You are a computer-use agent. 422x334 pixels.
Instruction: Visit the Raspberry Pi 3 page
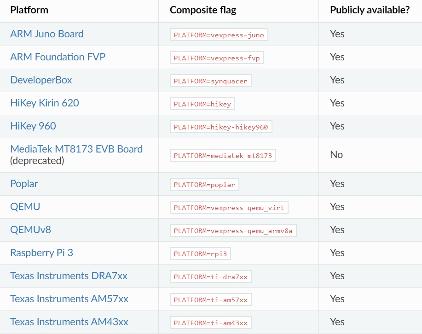[41, 252]
